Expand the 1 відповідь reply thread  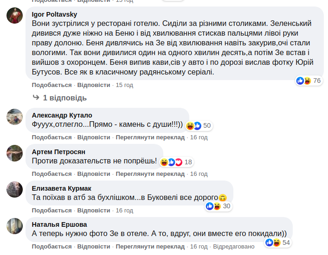[x=64, y=98]
